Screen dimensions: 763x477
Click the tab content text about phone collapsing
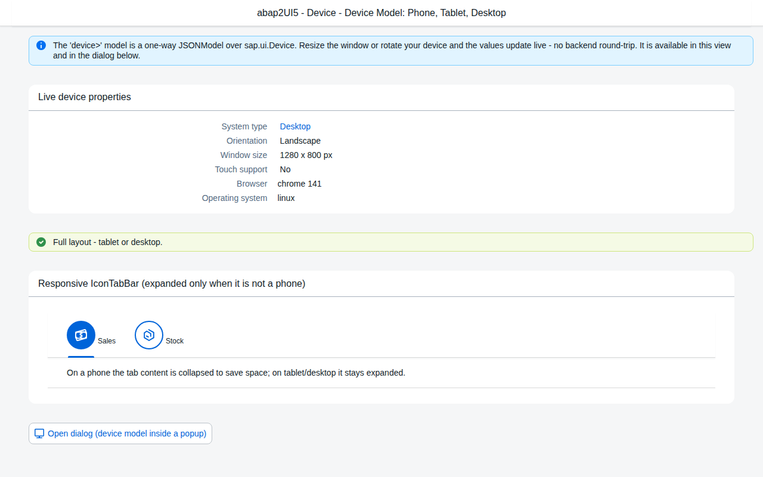236,373
